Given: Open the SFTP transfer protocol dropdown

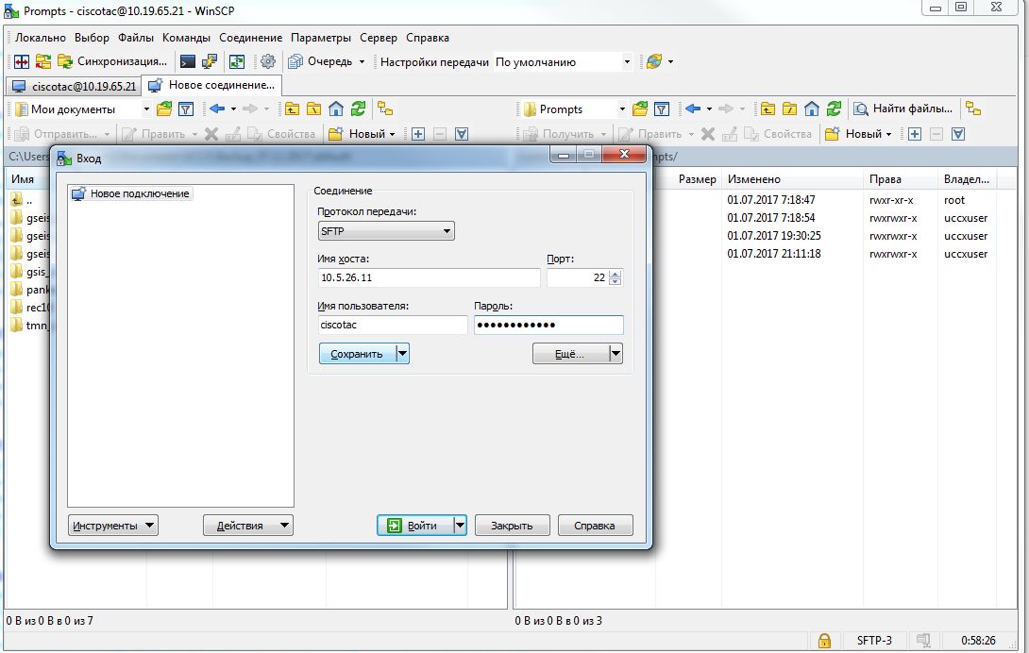Looking at the screenshot, I should tap(386, 231).
